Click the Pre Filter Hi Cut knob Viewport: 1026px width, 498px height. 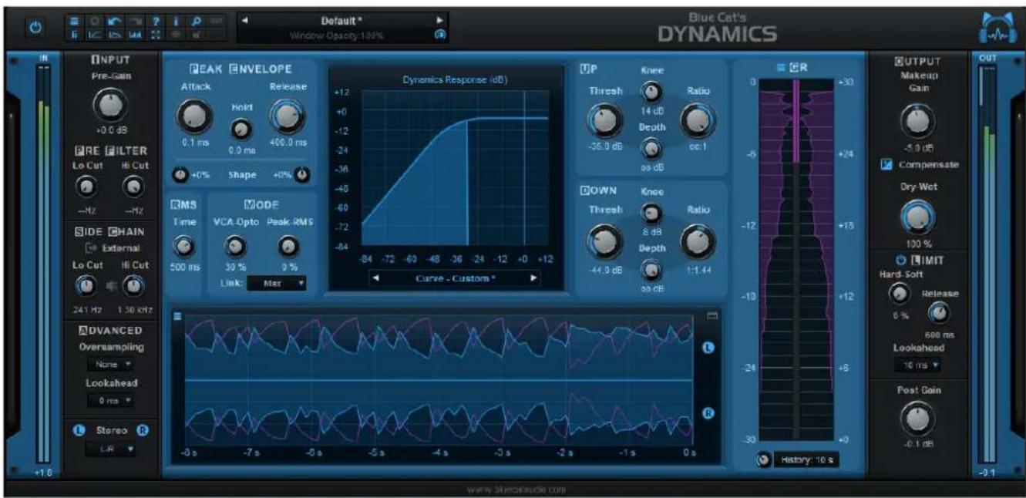(135, 186)
